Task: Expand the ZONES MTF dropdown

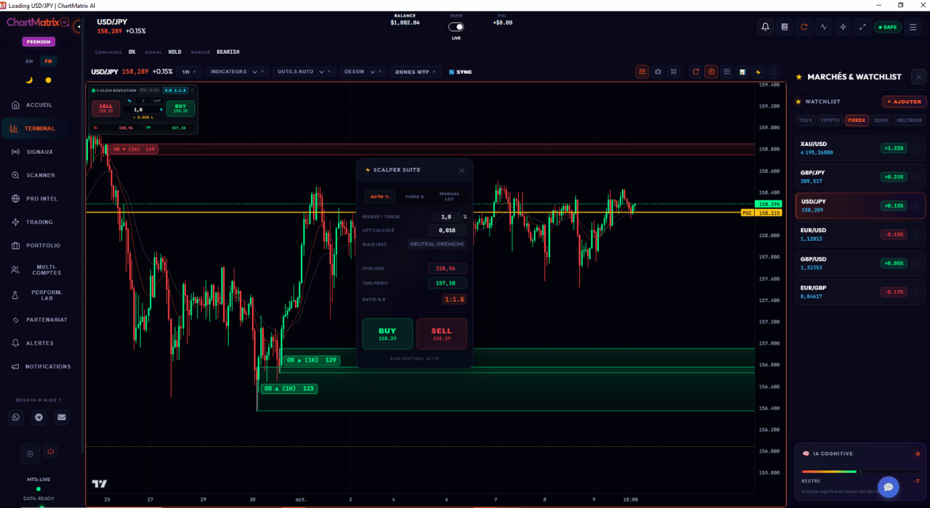Action: (417, 72)
